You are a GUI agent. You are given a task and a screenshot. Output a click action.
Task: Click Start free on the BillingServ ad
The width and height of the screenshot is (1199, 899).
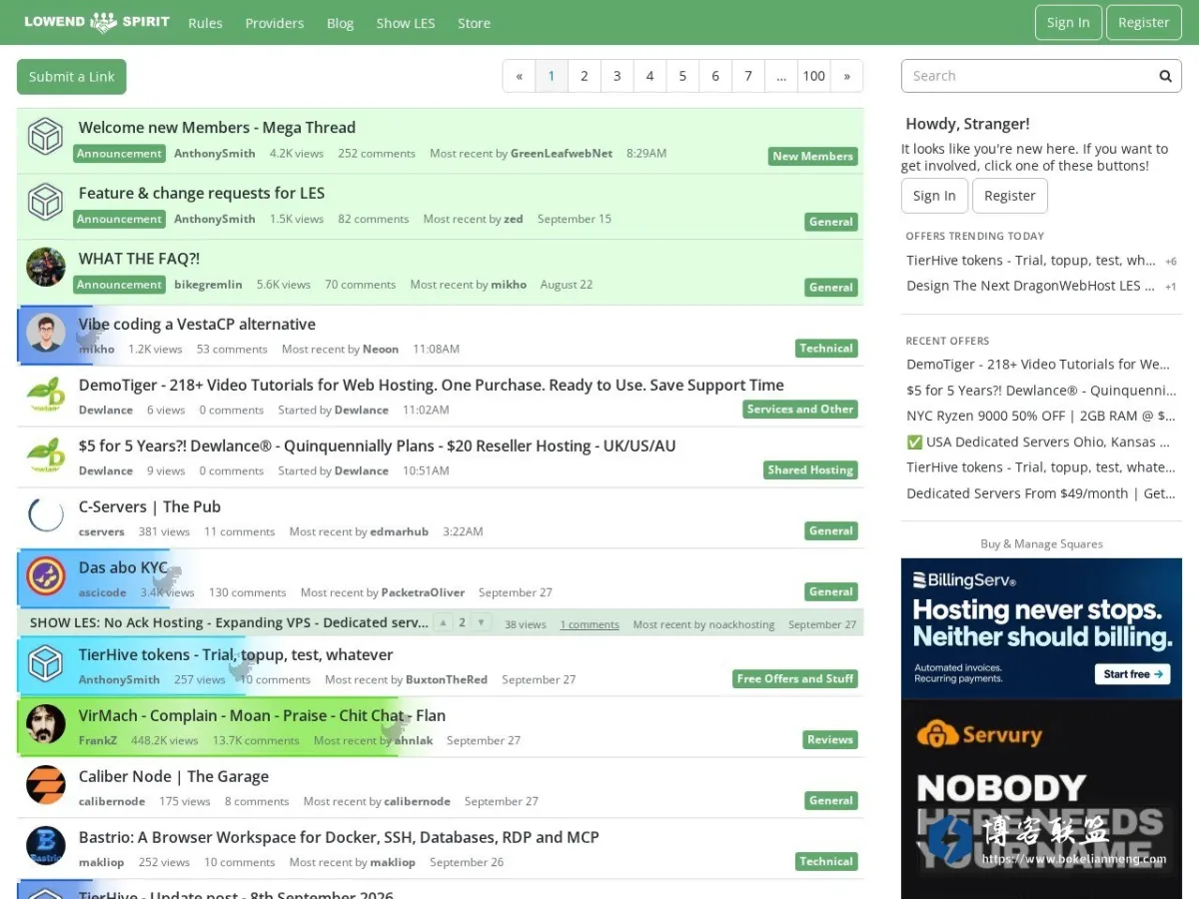click(x=1132, y=674)
